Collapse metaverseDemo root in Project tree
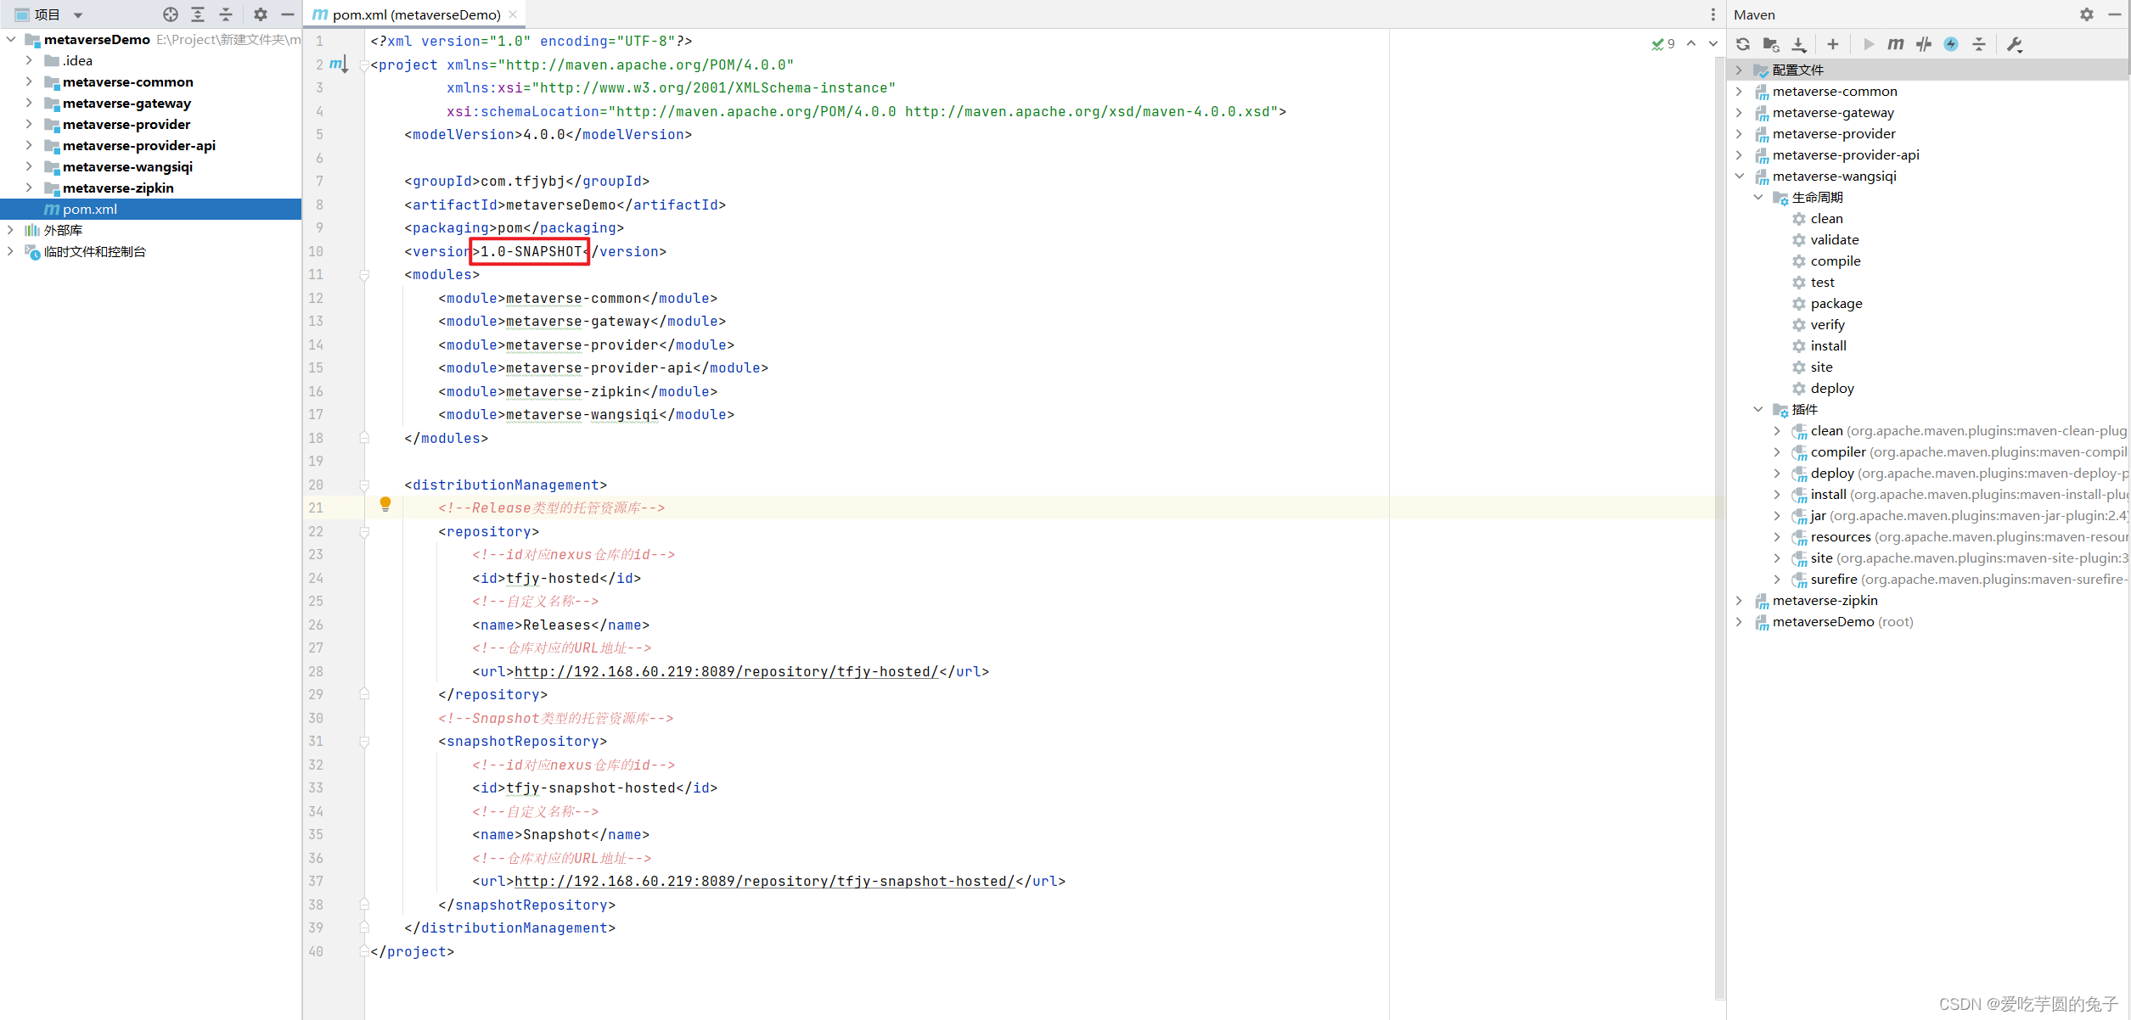2131x1020 pixels. coord(11,39)
